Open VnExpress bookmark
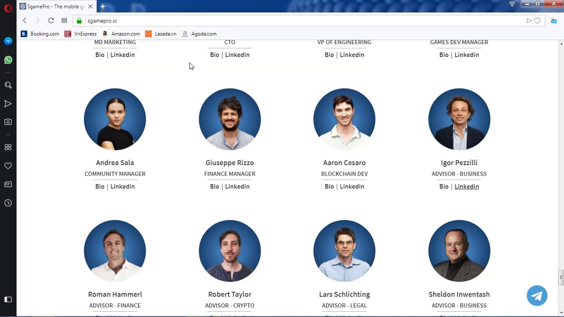This screenshot has height=317, width=564. pos(81,34)
